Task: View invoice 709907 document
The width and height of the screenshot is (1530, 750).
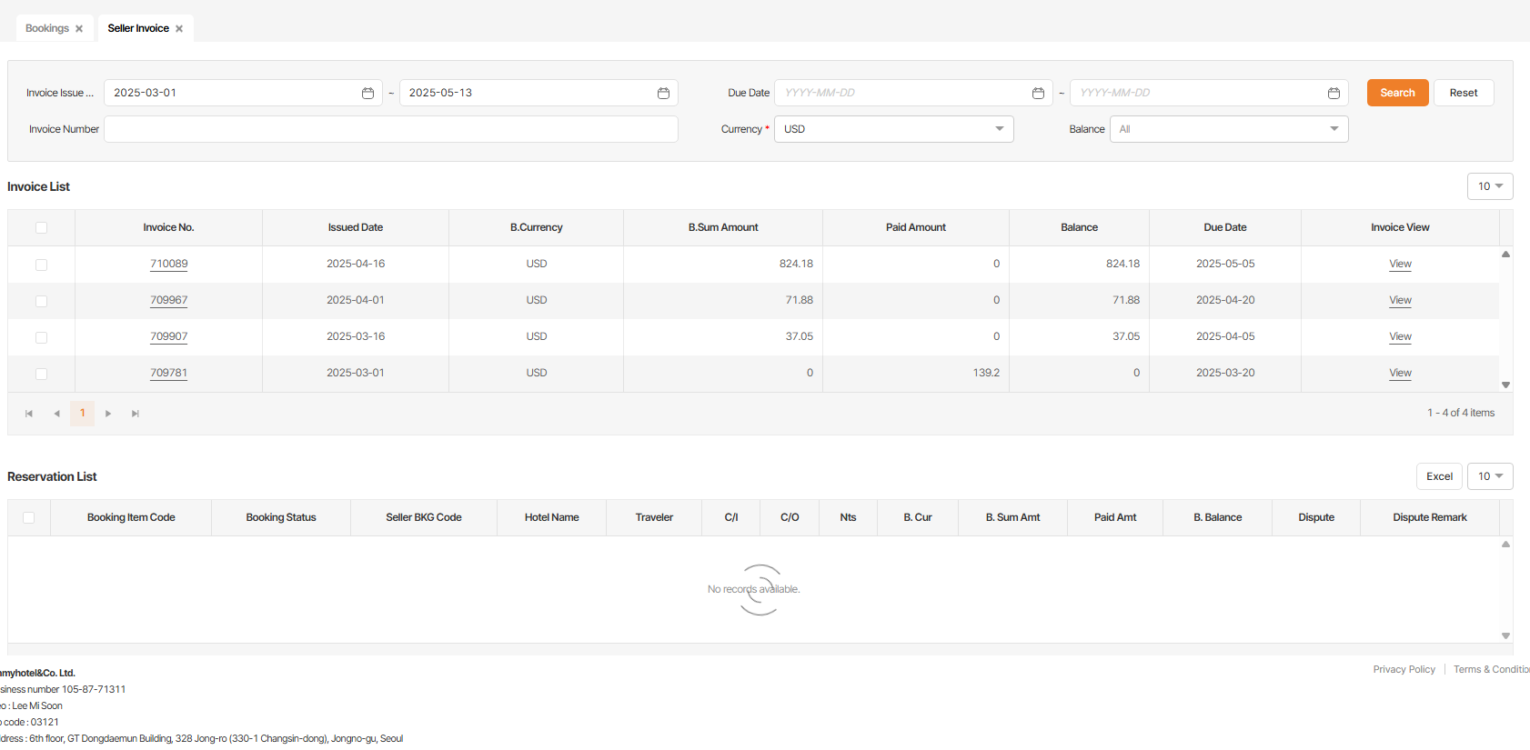Action: coord(1400,337)
